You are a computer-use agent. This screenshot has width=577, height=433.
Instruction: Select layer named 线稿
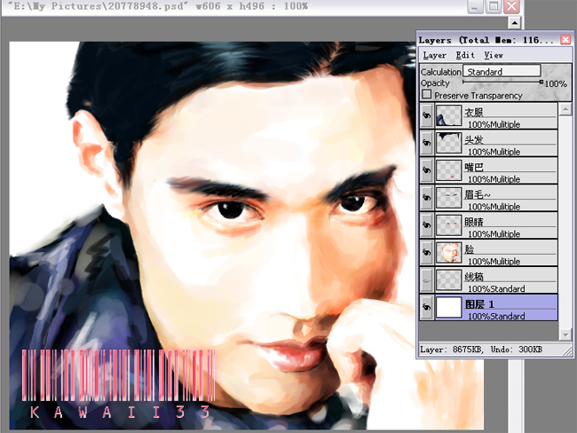474,276
